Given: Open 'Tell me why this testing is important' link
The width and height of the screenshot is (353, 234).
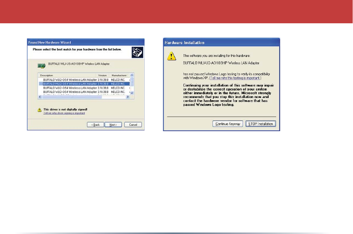Looking at the screenshot, I should 235,78.
